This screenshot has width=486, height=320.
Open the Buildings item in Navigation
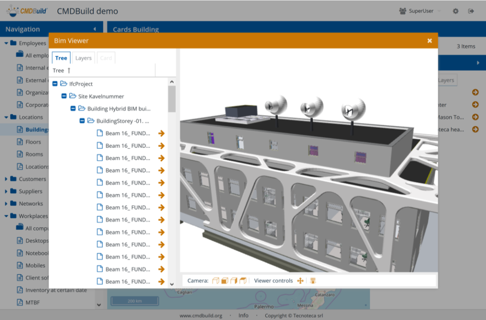click(36, 130)
